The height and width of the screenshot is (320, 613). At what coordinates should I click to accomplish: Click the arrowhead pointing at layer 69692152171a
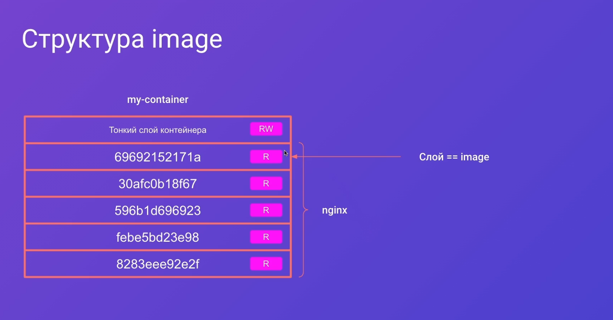pyautogui.click(x=294, y=156)
